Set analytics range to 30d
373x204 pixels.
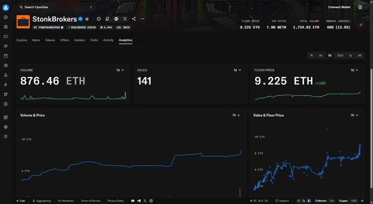pos(340,56)
